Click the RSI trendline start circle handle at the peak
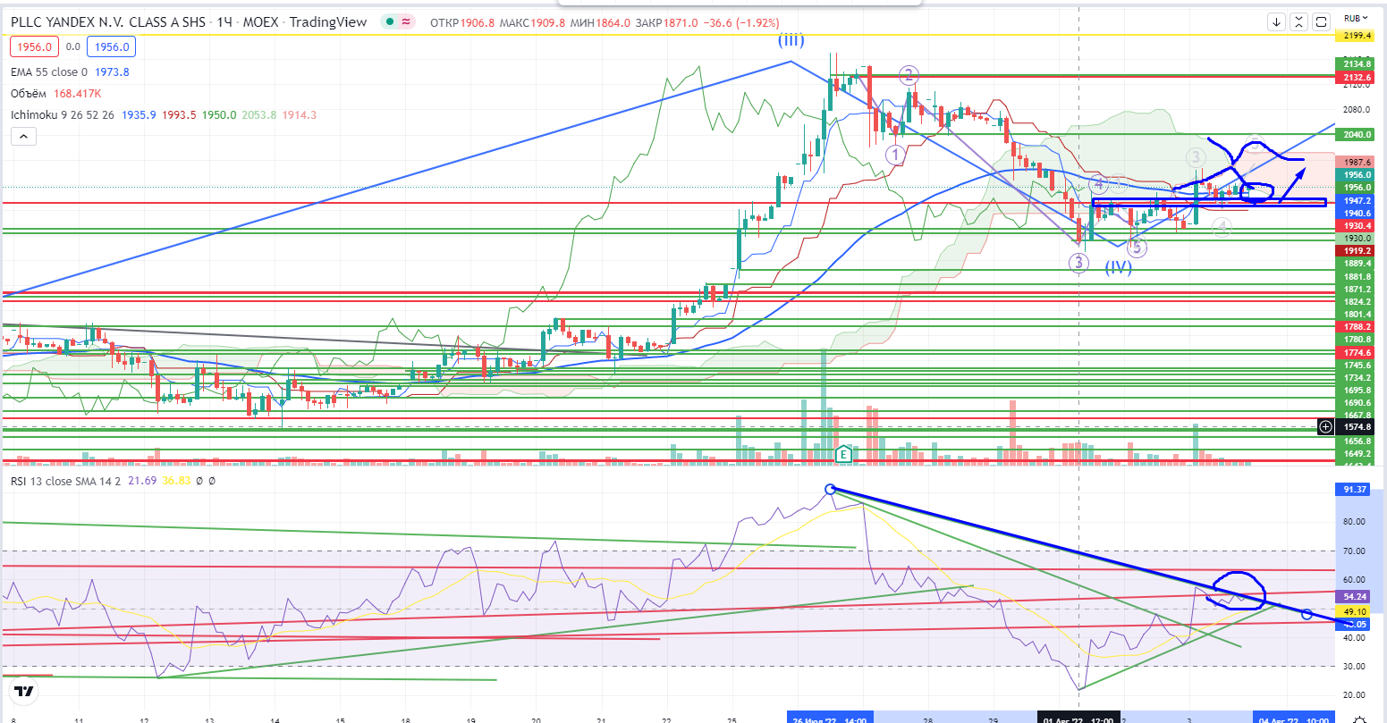This screenshot has height=723, width=1387. point(830,489)
